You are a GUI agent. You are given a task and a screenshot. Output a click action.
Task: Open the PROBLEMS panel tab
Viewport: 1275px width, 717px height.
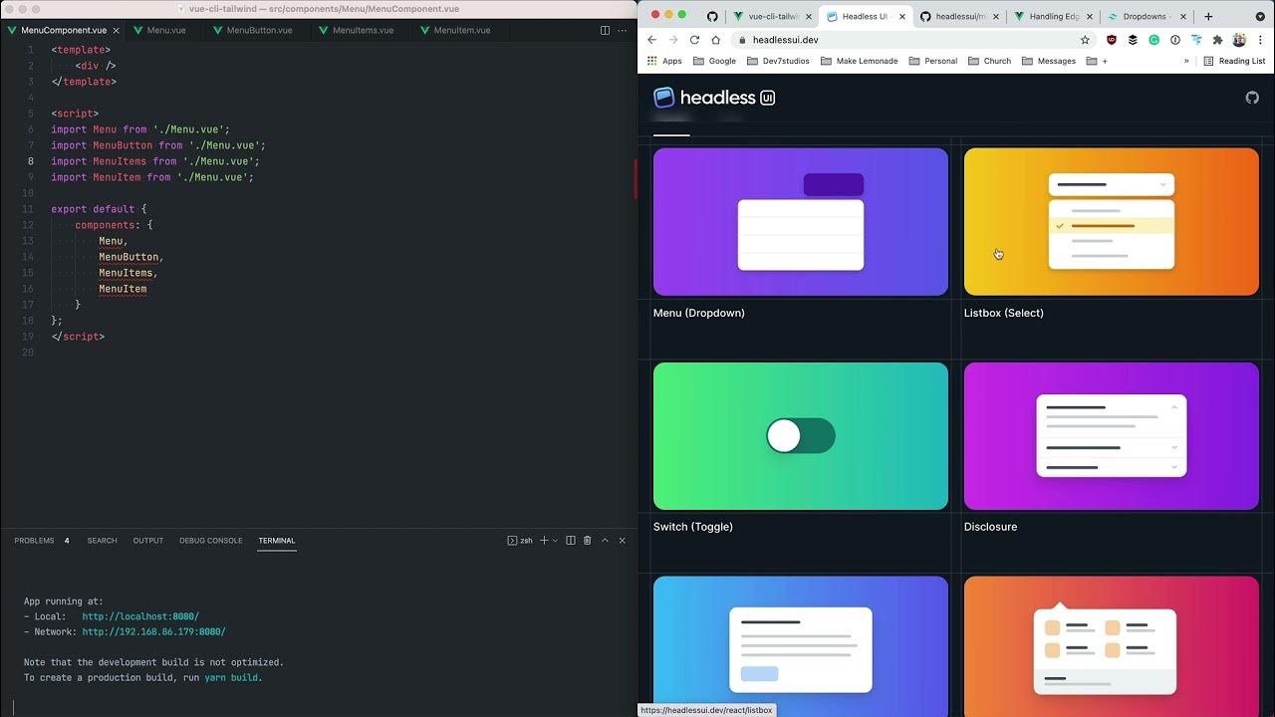pyautogui.click(x=42, y=541)
